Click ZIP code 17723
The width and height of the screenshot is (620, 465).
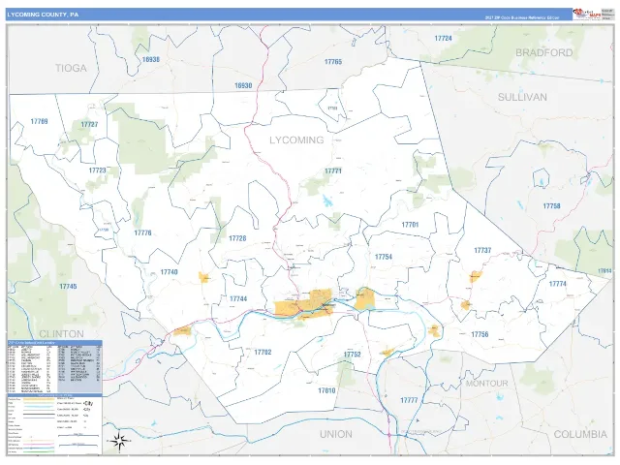(x=97, y=170)
